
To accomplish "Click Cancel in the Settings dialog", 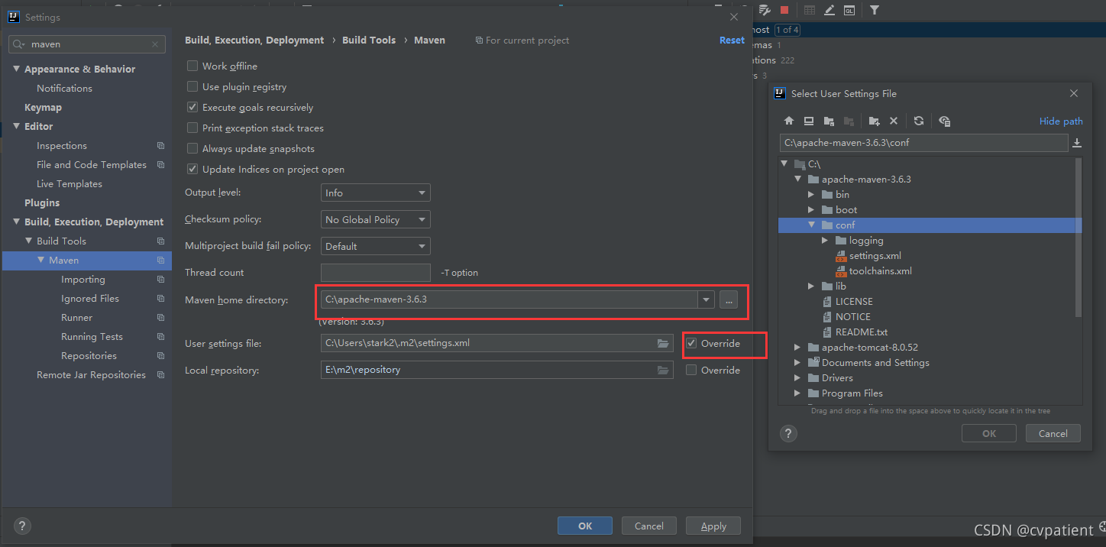I will [x=649, y=526].
